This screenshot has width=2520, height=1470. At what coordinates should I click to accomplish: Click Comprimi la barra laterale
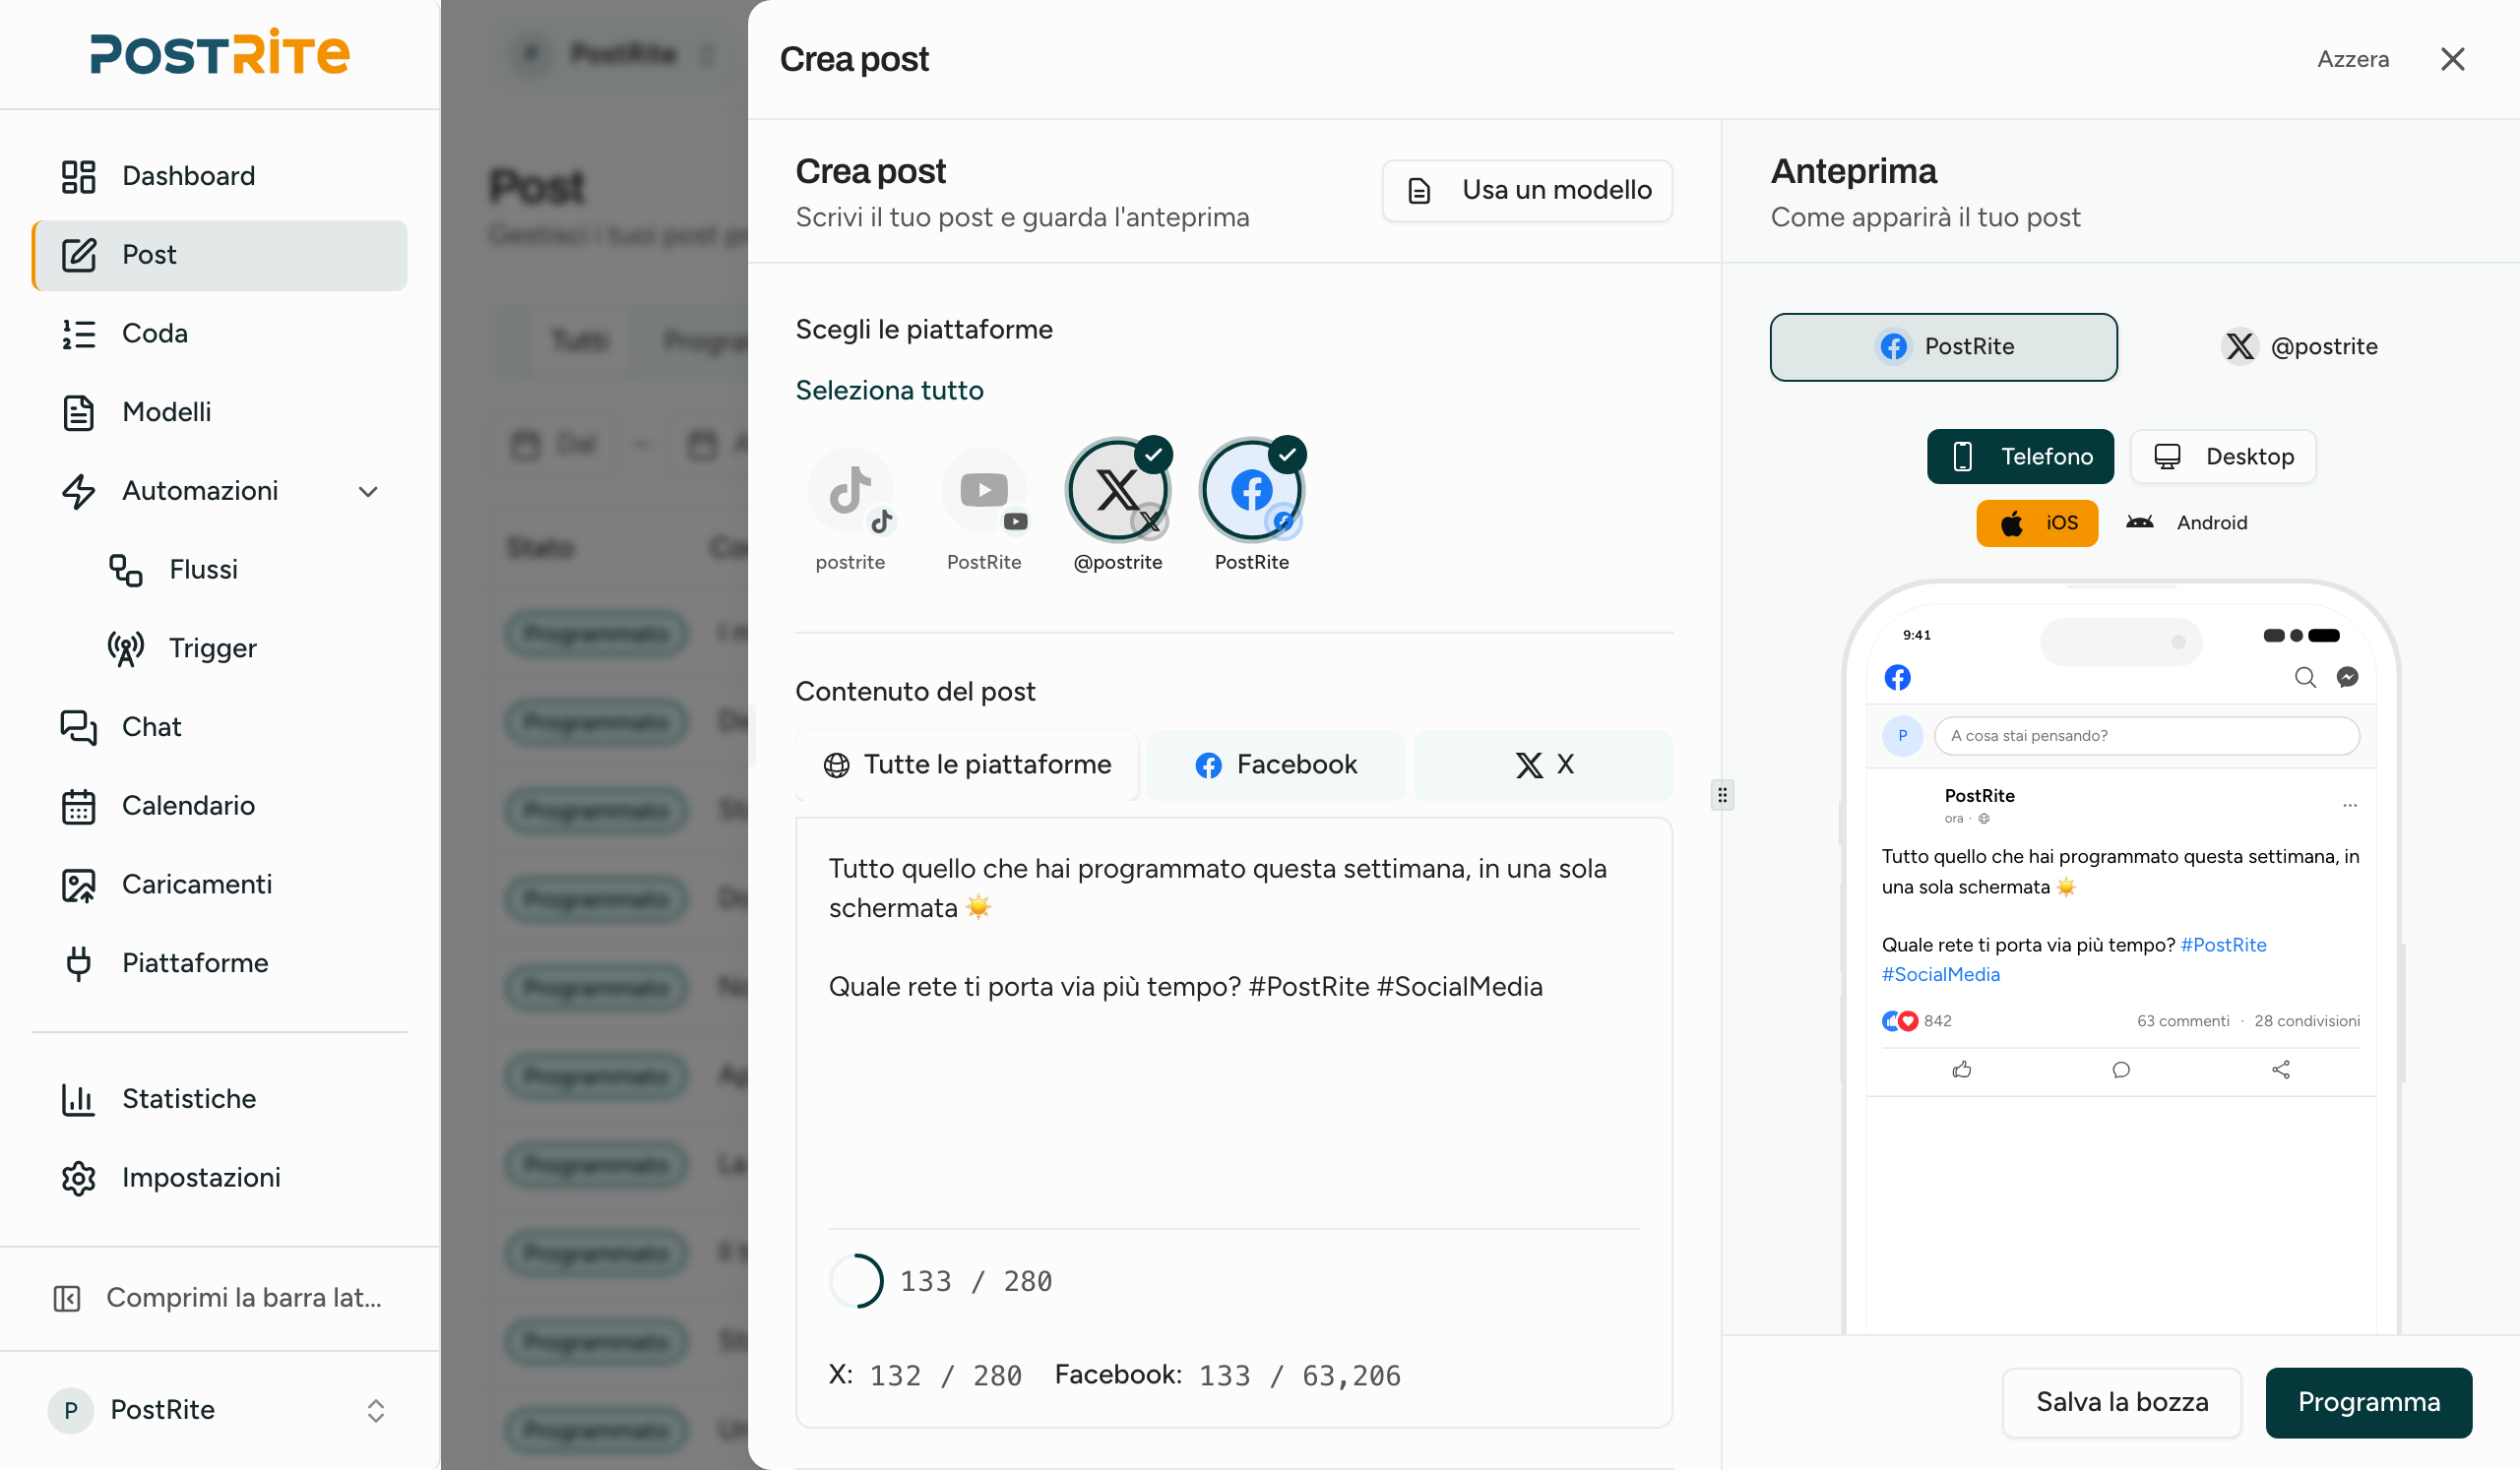(219, 1298)
